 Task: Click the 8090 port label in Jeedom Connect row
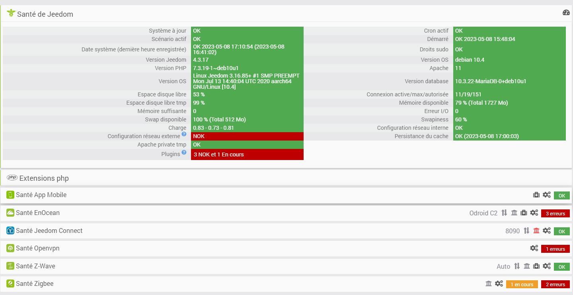click(513, 231)
